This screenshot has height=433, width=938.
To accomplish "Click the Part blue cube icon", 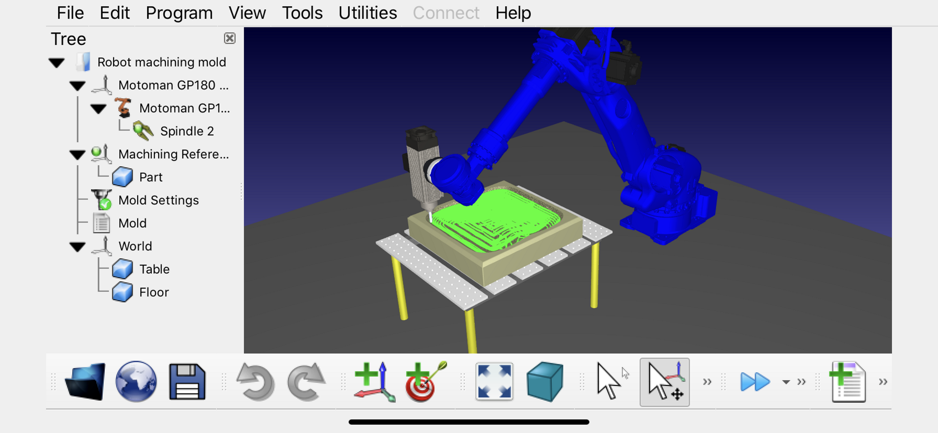I will tap(122, 177).
